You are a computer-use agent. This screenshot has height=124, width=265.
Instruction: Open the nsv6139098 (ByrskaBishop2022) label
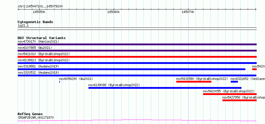[x=114, y=85]
